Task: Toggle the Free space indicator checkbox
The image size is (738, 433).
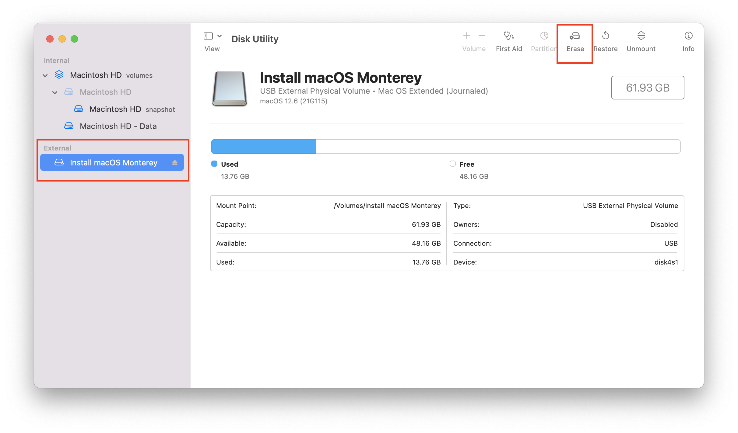Action: pyautogui.click(x=452, y=164)
